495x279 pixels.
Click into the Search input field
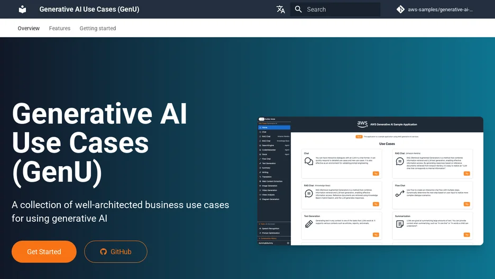(x=335, y=9)
